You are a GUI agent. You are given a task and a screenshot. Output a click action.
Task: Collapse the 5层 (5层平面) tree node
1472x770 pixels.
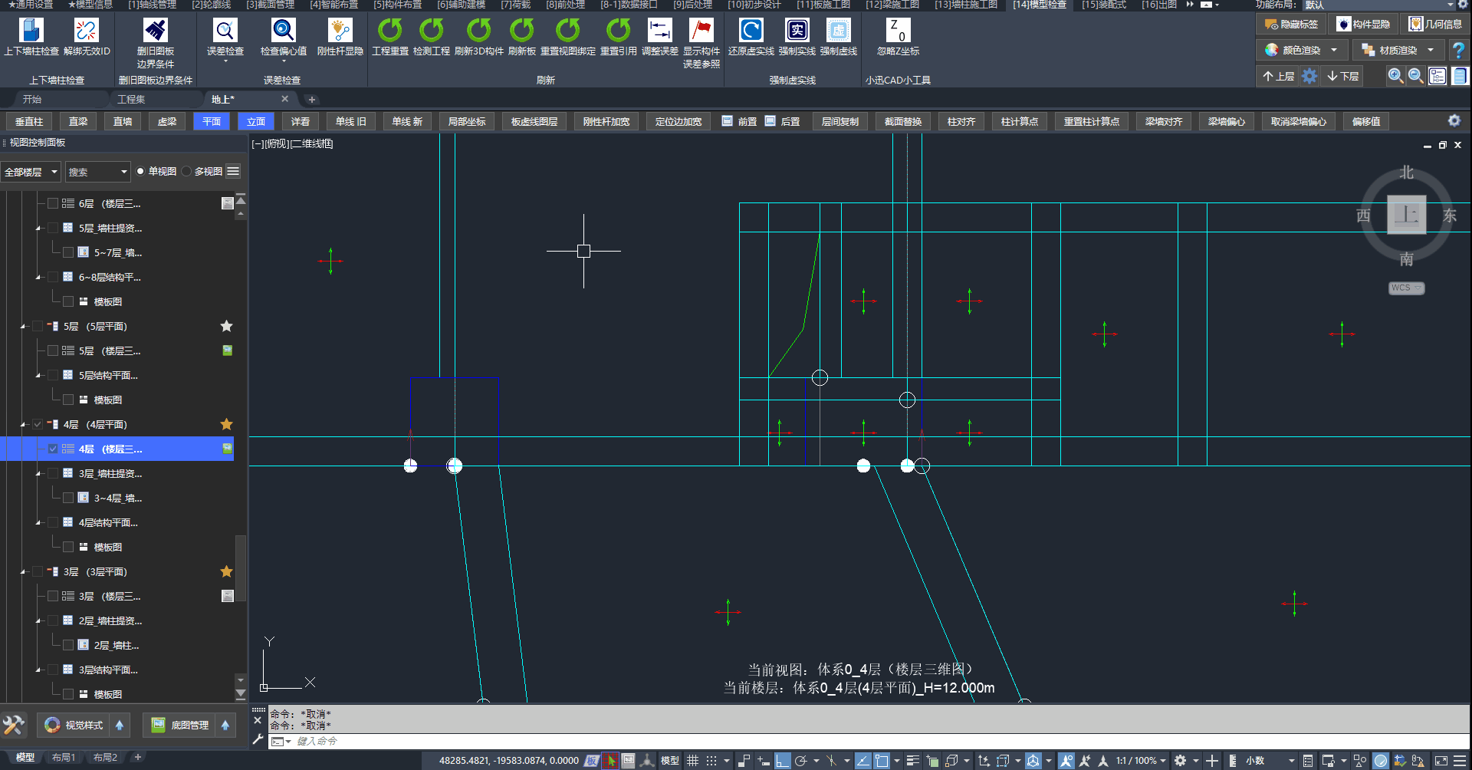23,326
